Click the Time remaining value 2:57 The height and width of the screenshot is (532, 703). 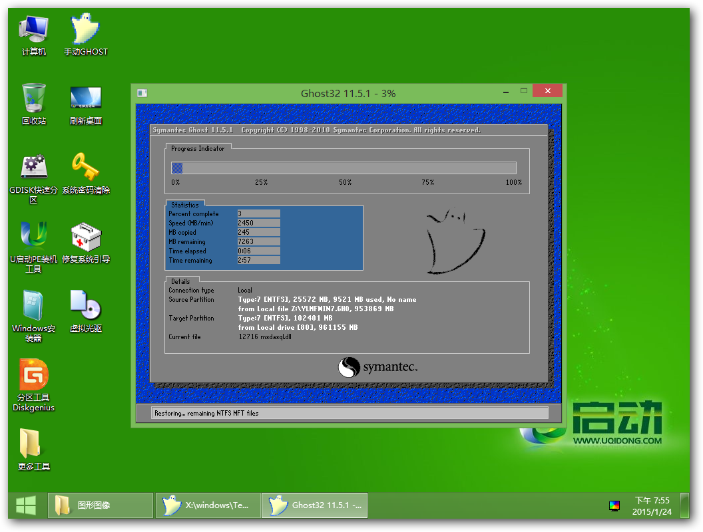click(259, 260)
